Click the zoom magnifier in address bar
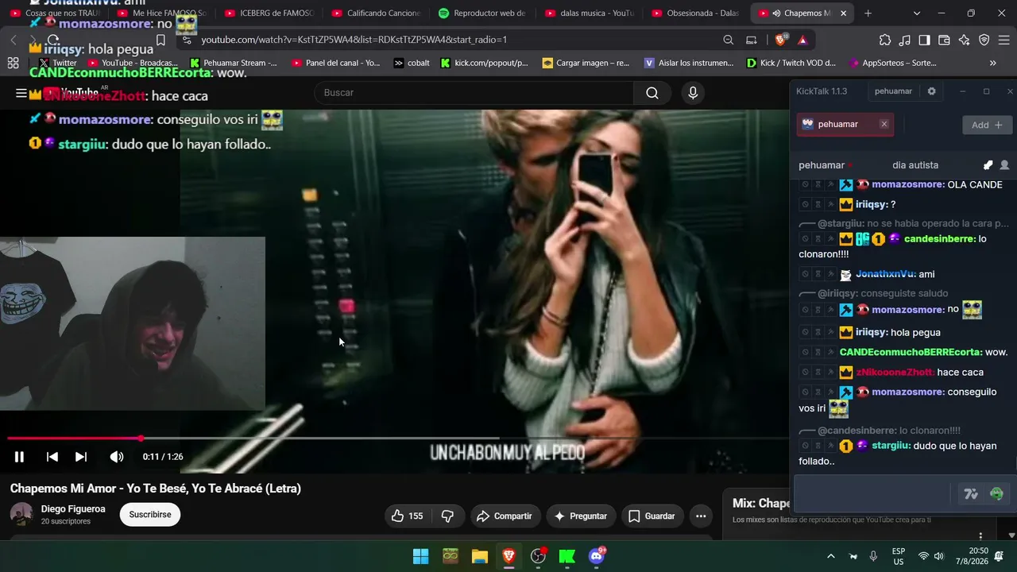 pos(729,40)
